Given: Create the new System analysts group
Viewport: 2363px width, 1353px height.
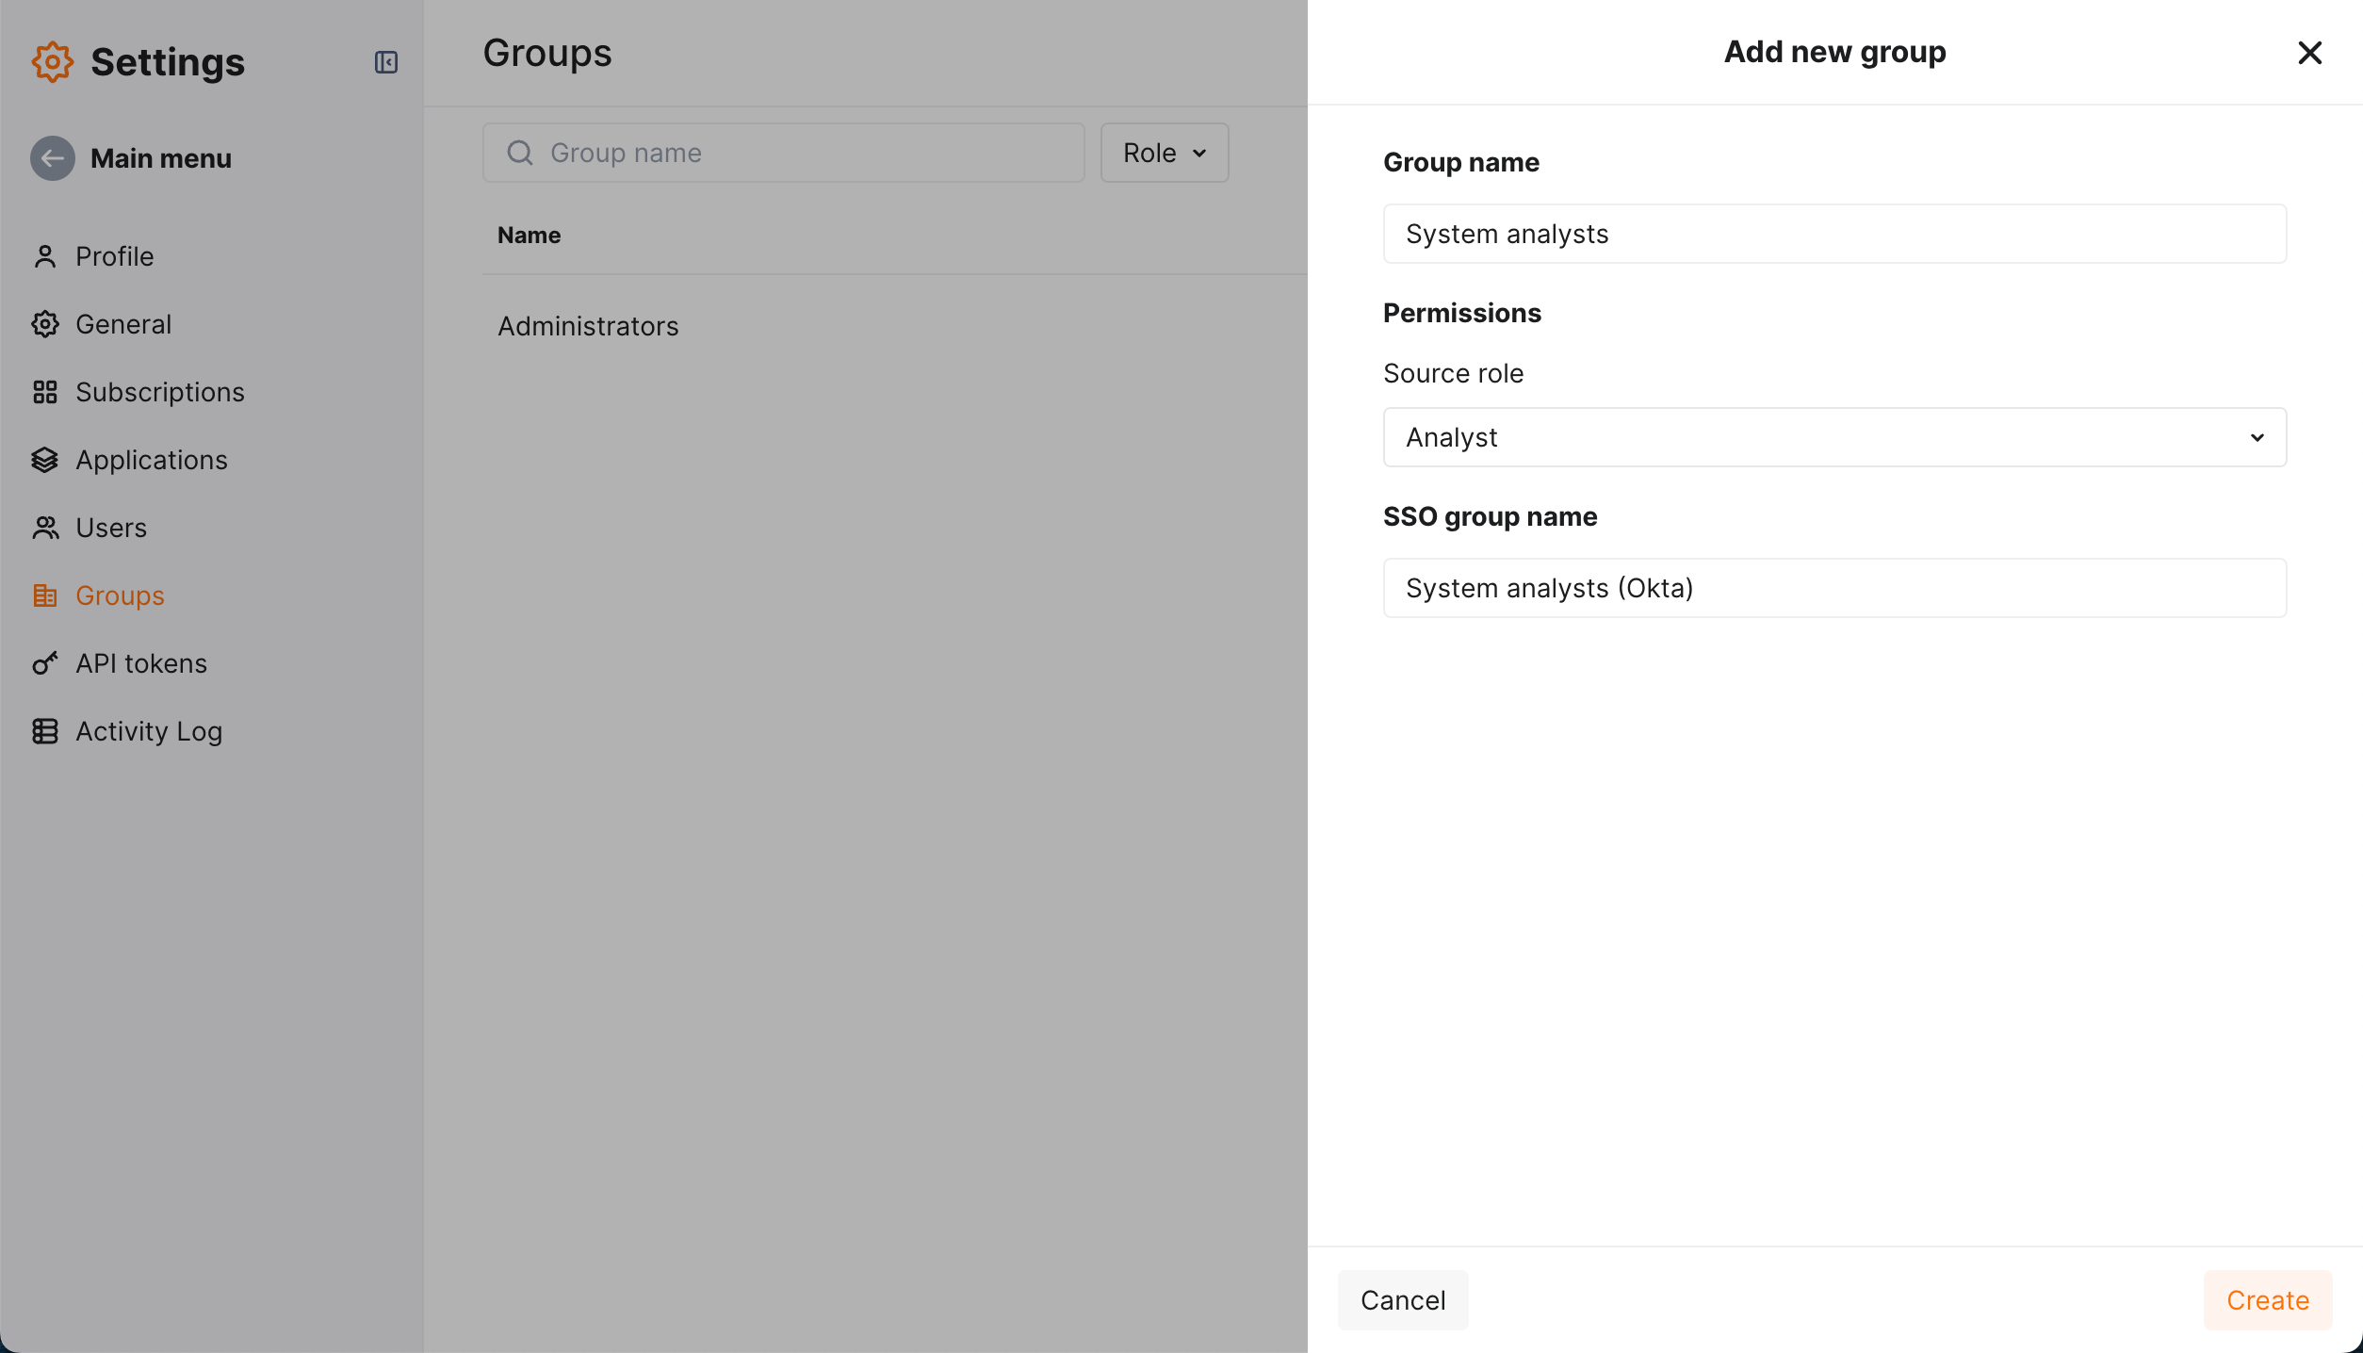Looking at the screenshot, I should (2267, 1299).
